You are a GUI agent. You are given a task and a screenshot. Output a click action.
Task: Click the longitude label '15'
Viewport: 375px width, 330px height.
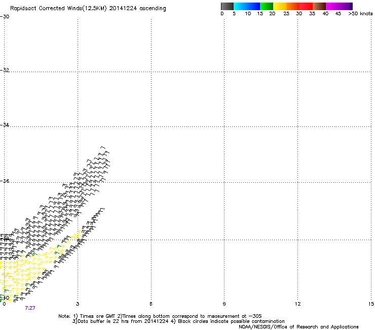[x=371, y=304]
